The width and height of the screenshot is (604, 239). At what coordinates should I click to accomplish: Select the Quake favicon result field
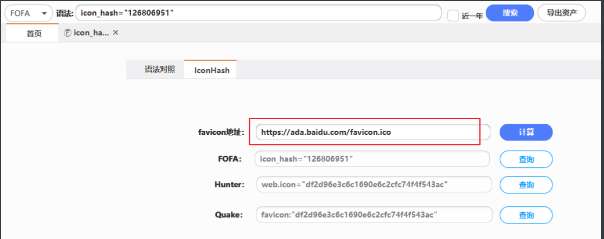click(374, 215)
